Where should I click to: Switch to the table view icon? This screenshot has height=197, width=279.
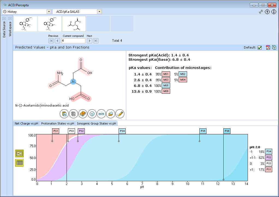pyautogui.click(x=19, y=163)
